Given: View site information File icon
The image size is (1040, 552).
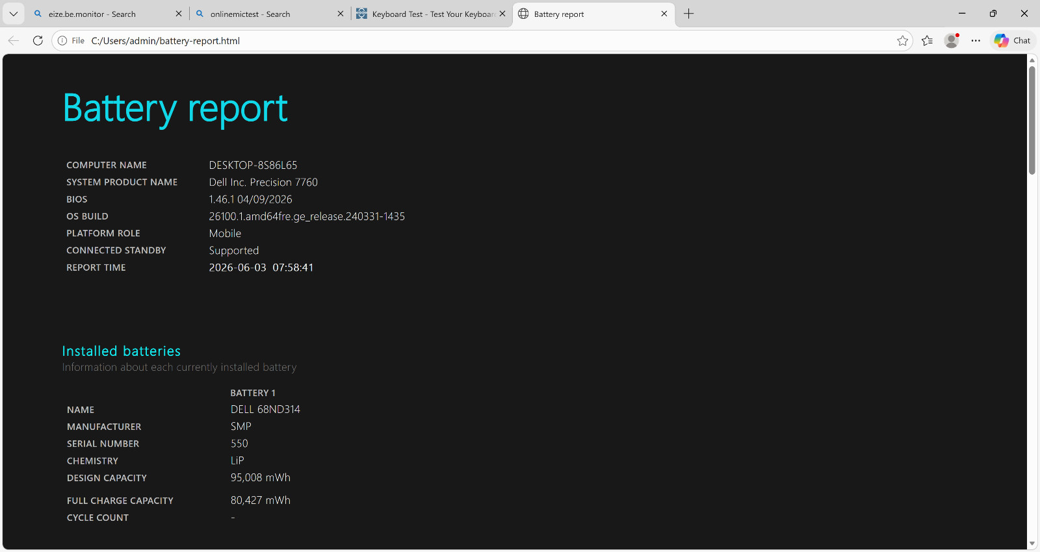Looking at the screenshot, I should point(71,40).
